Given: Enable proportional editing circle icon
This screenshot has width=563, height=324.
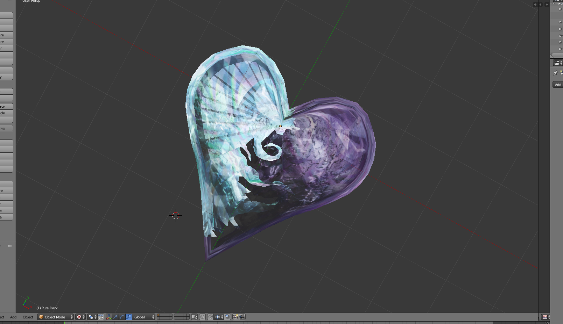Looking at the screenshot, I should [202, 317].
